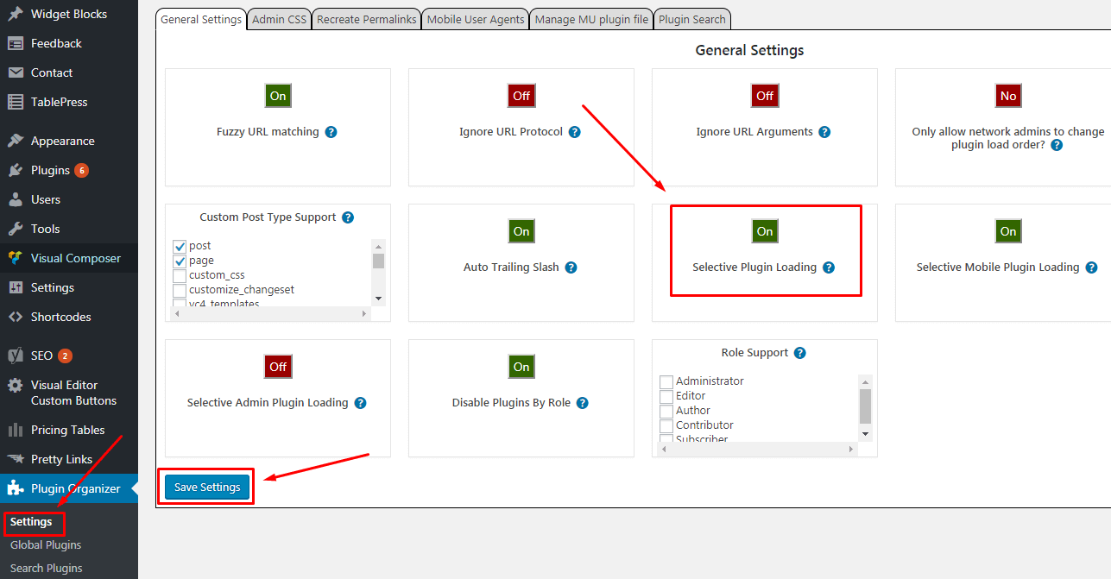Click the Visual Composer sidebar icon
This screenshot has width=1111, height=579.
16,258
